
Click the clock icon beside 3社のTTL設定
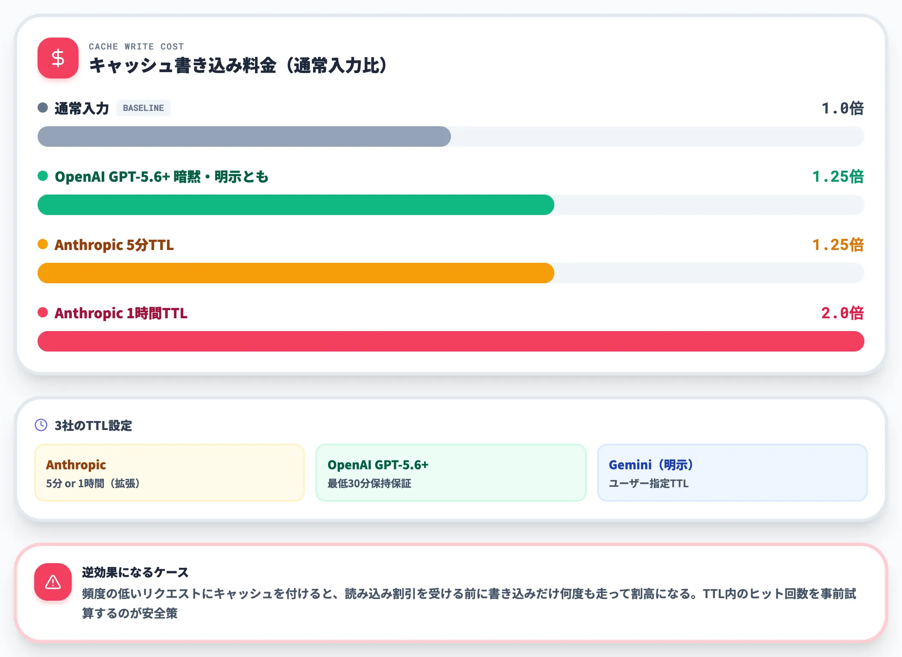pos(41,425)
